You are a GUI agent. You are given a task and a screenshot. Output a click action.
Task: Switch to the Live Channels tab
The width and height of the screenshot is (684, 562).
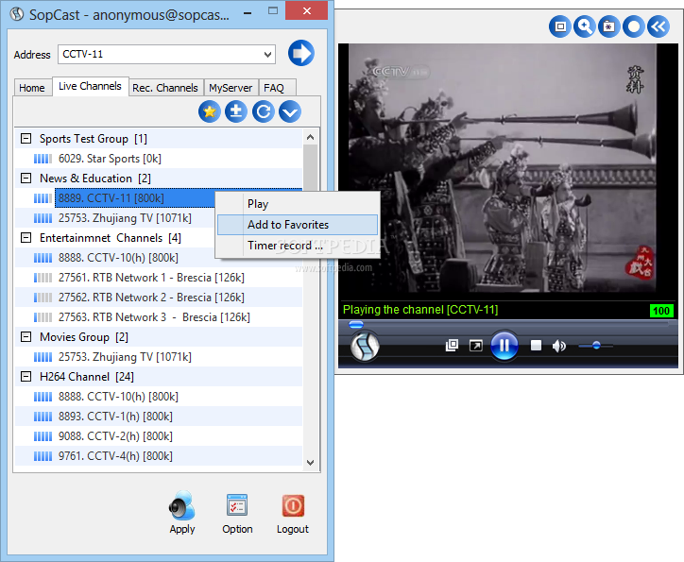pos(91,86)
